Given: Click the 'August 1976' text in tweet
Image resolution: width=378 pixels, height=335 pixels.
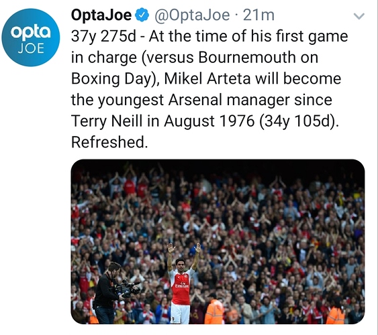Looking at the screenshot, I should tap(209, 121).
